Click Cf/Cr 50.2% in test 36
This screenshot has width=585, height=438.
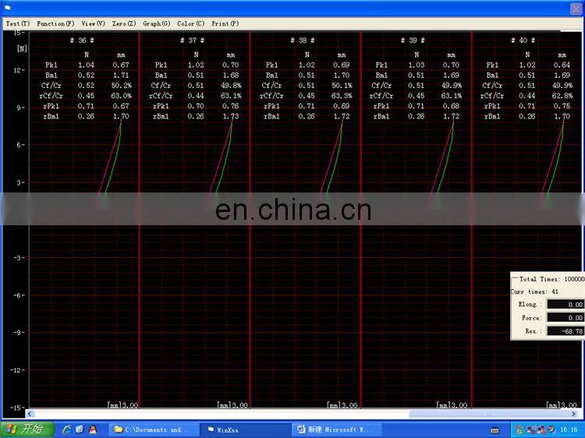(x=121, y=86)
